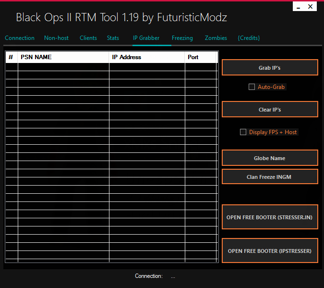
Task: Switch to the Zombies tab
Action: pyautogui.click(x=216, y=38)
